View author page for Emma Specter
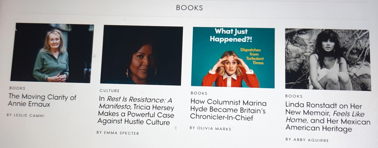Viewport: 378px width, 148px height. (x=118, y=133)
